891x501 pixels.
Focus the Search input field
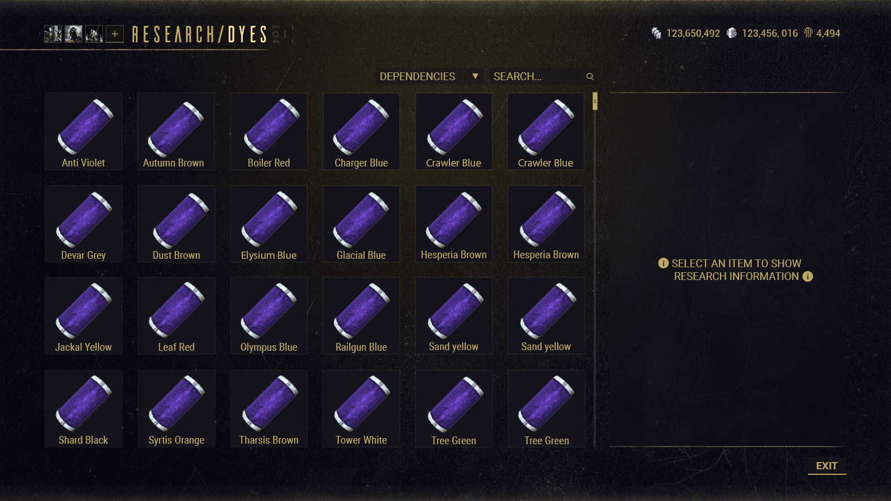click(x=544, y=76)
